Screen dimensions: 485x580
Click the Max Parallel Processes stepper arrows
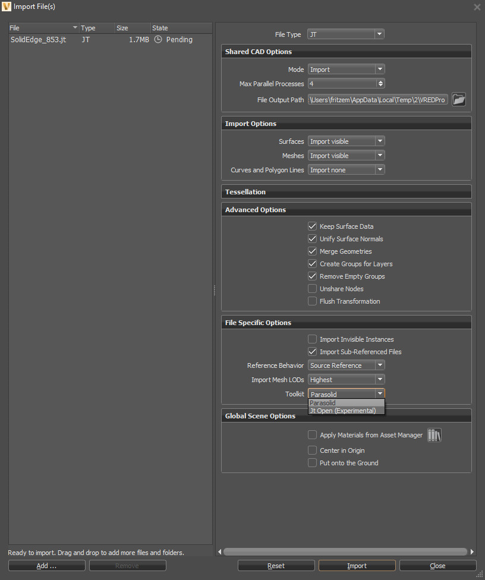(x=380, y=84)
